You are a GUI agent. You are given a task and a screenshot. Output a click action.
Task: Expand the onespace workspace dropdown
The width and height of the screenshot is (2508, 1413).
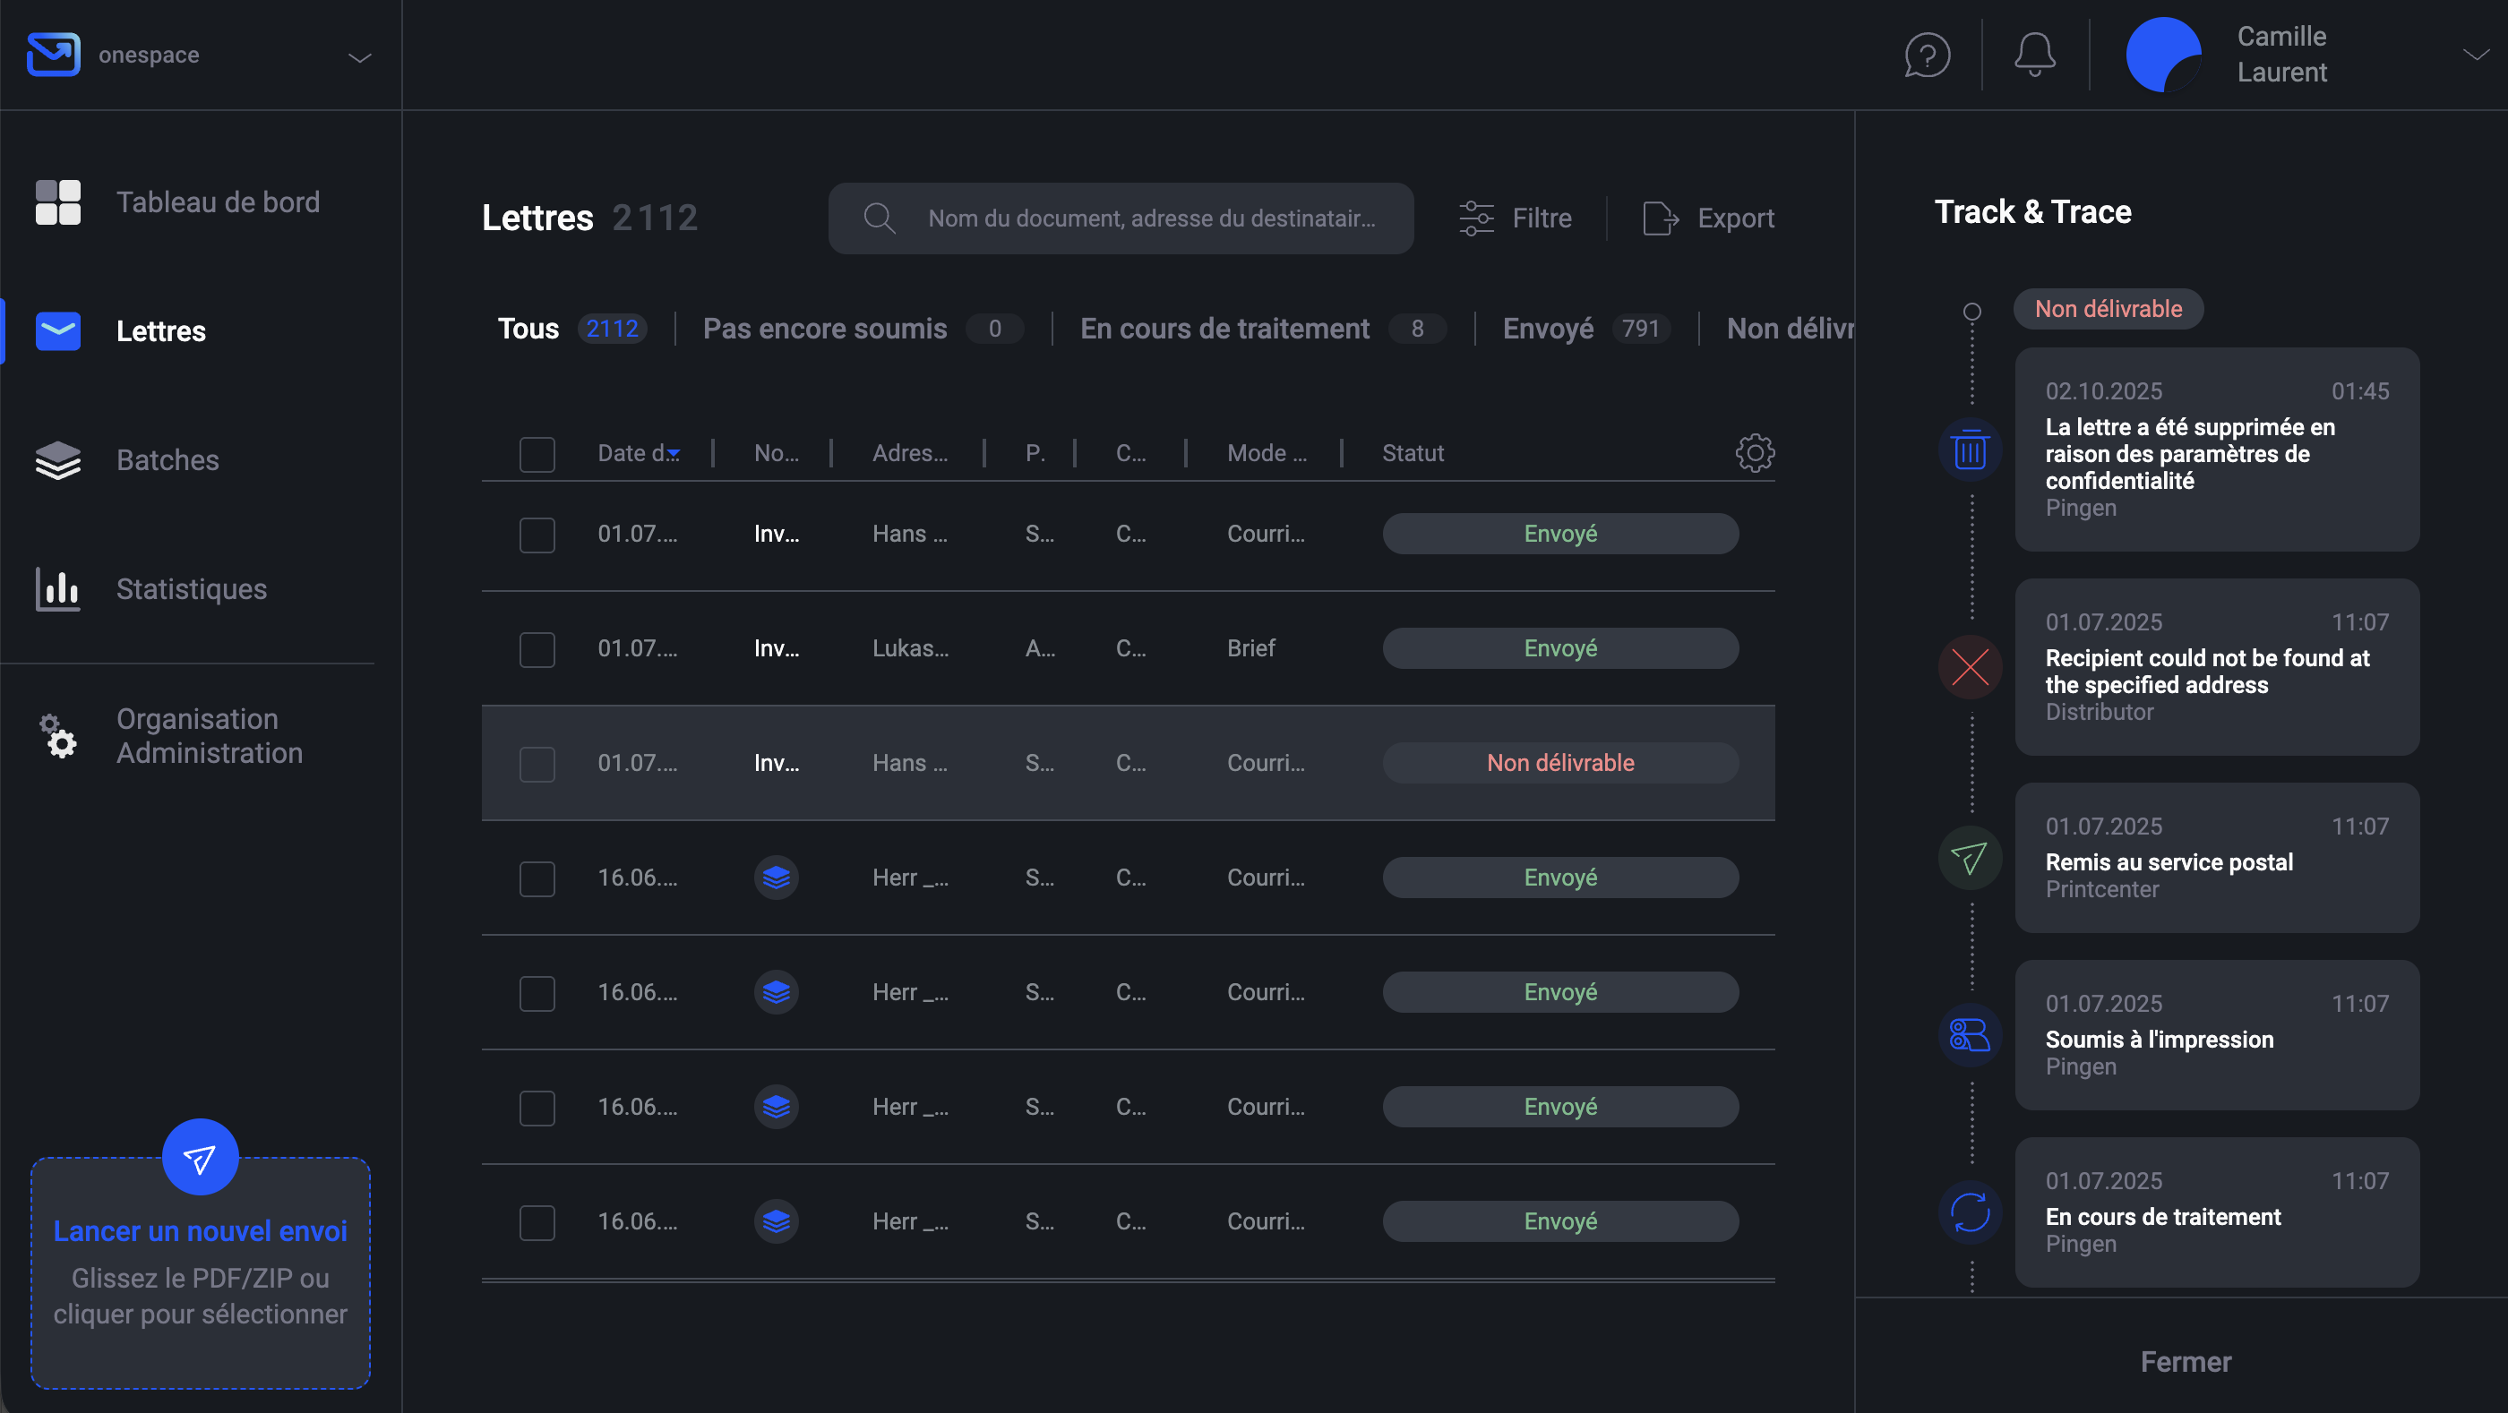pos(359,57)
